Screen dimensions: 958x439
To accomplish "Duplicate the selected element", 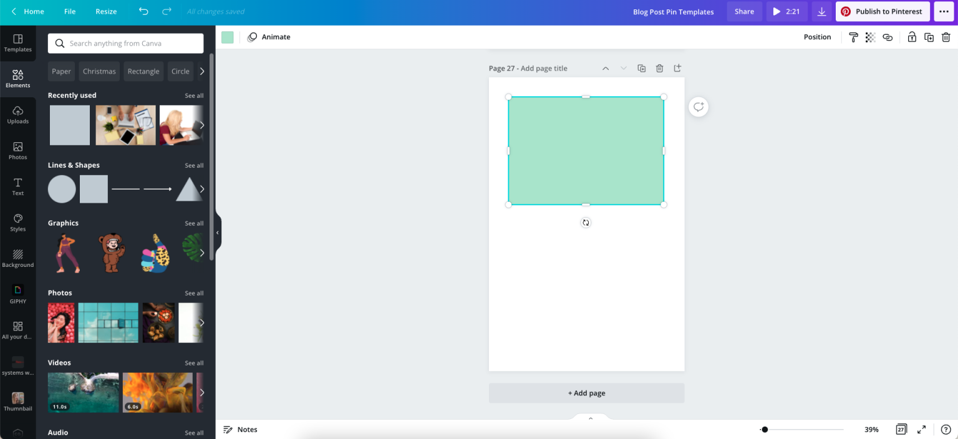I will point(929,37).
